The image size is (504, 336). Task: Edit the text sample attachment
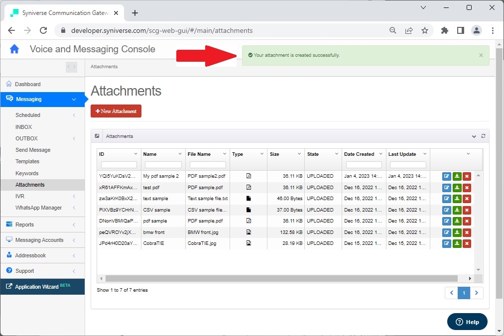[x=446, y=199]
